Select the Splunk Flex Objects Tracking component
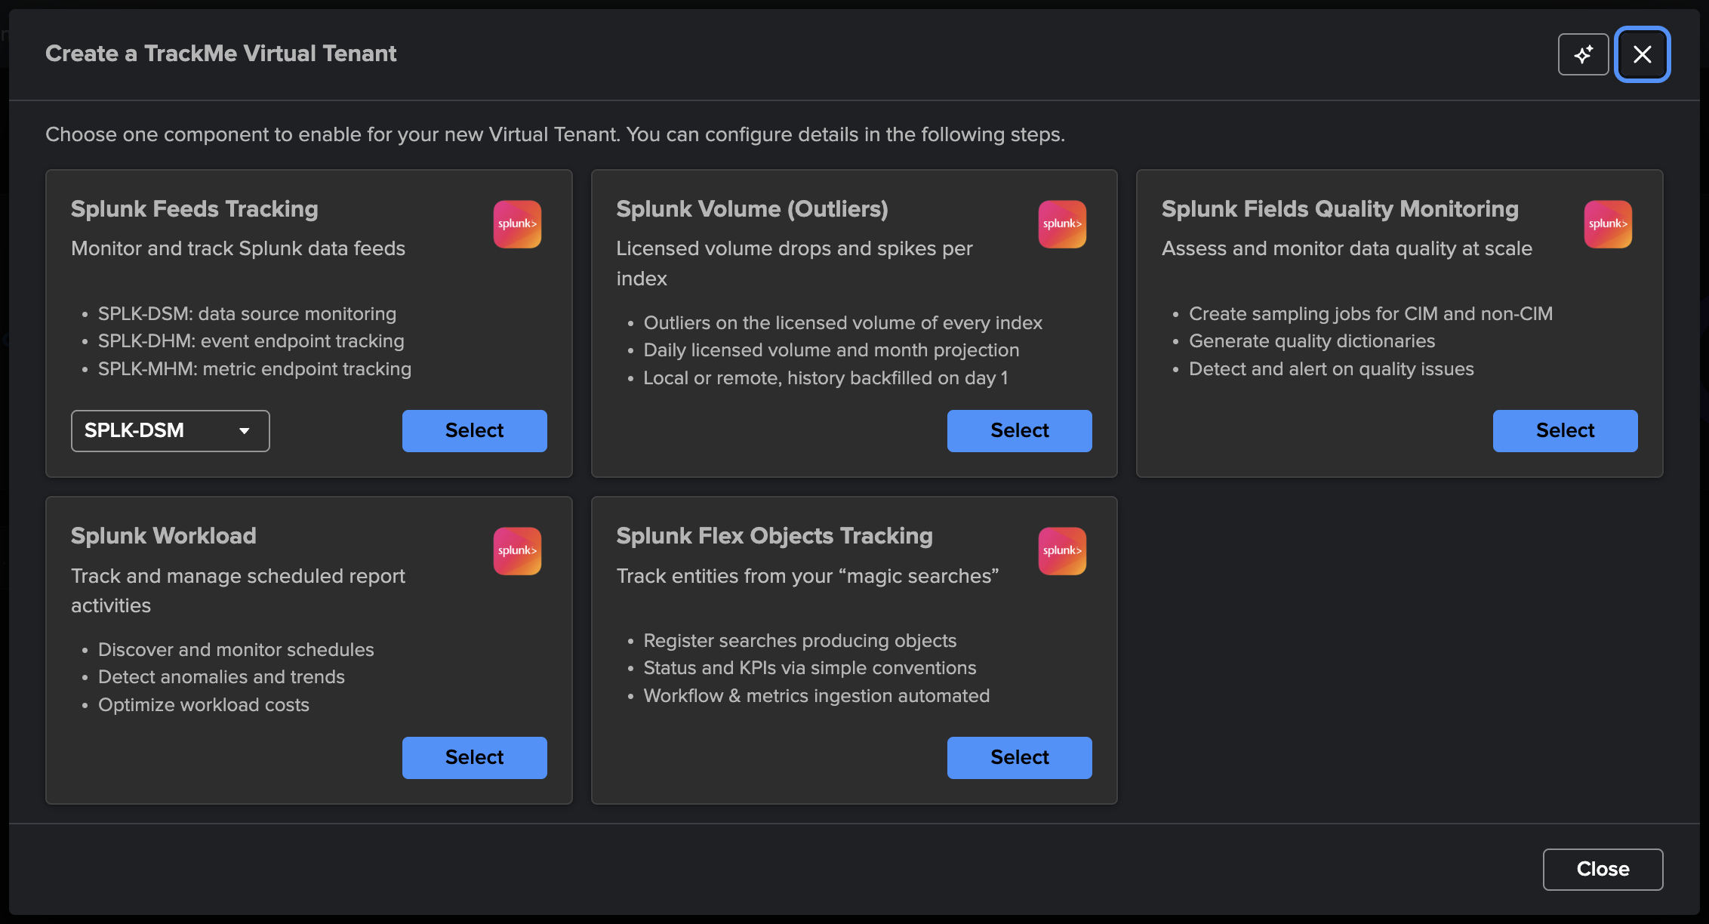This screenshot has width=1709, height=924. [x=1019, y=758]
